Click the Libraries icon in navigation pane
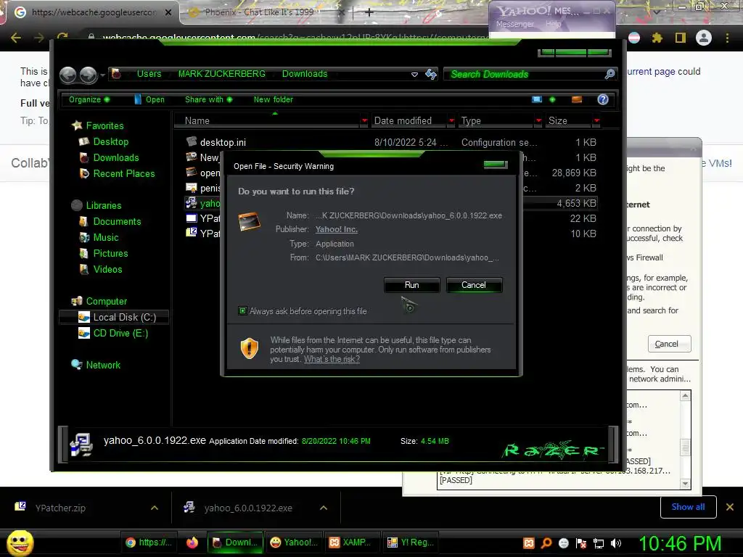The height and width of the screenshot is (557, 743). (x=77, y=205)
